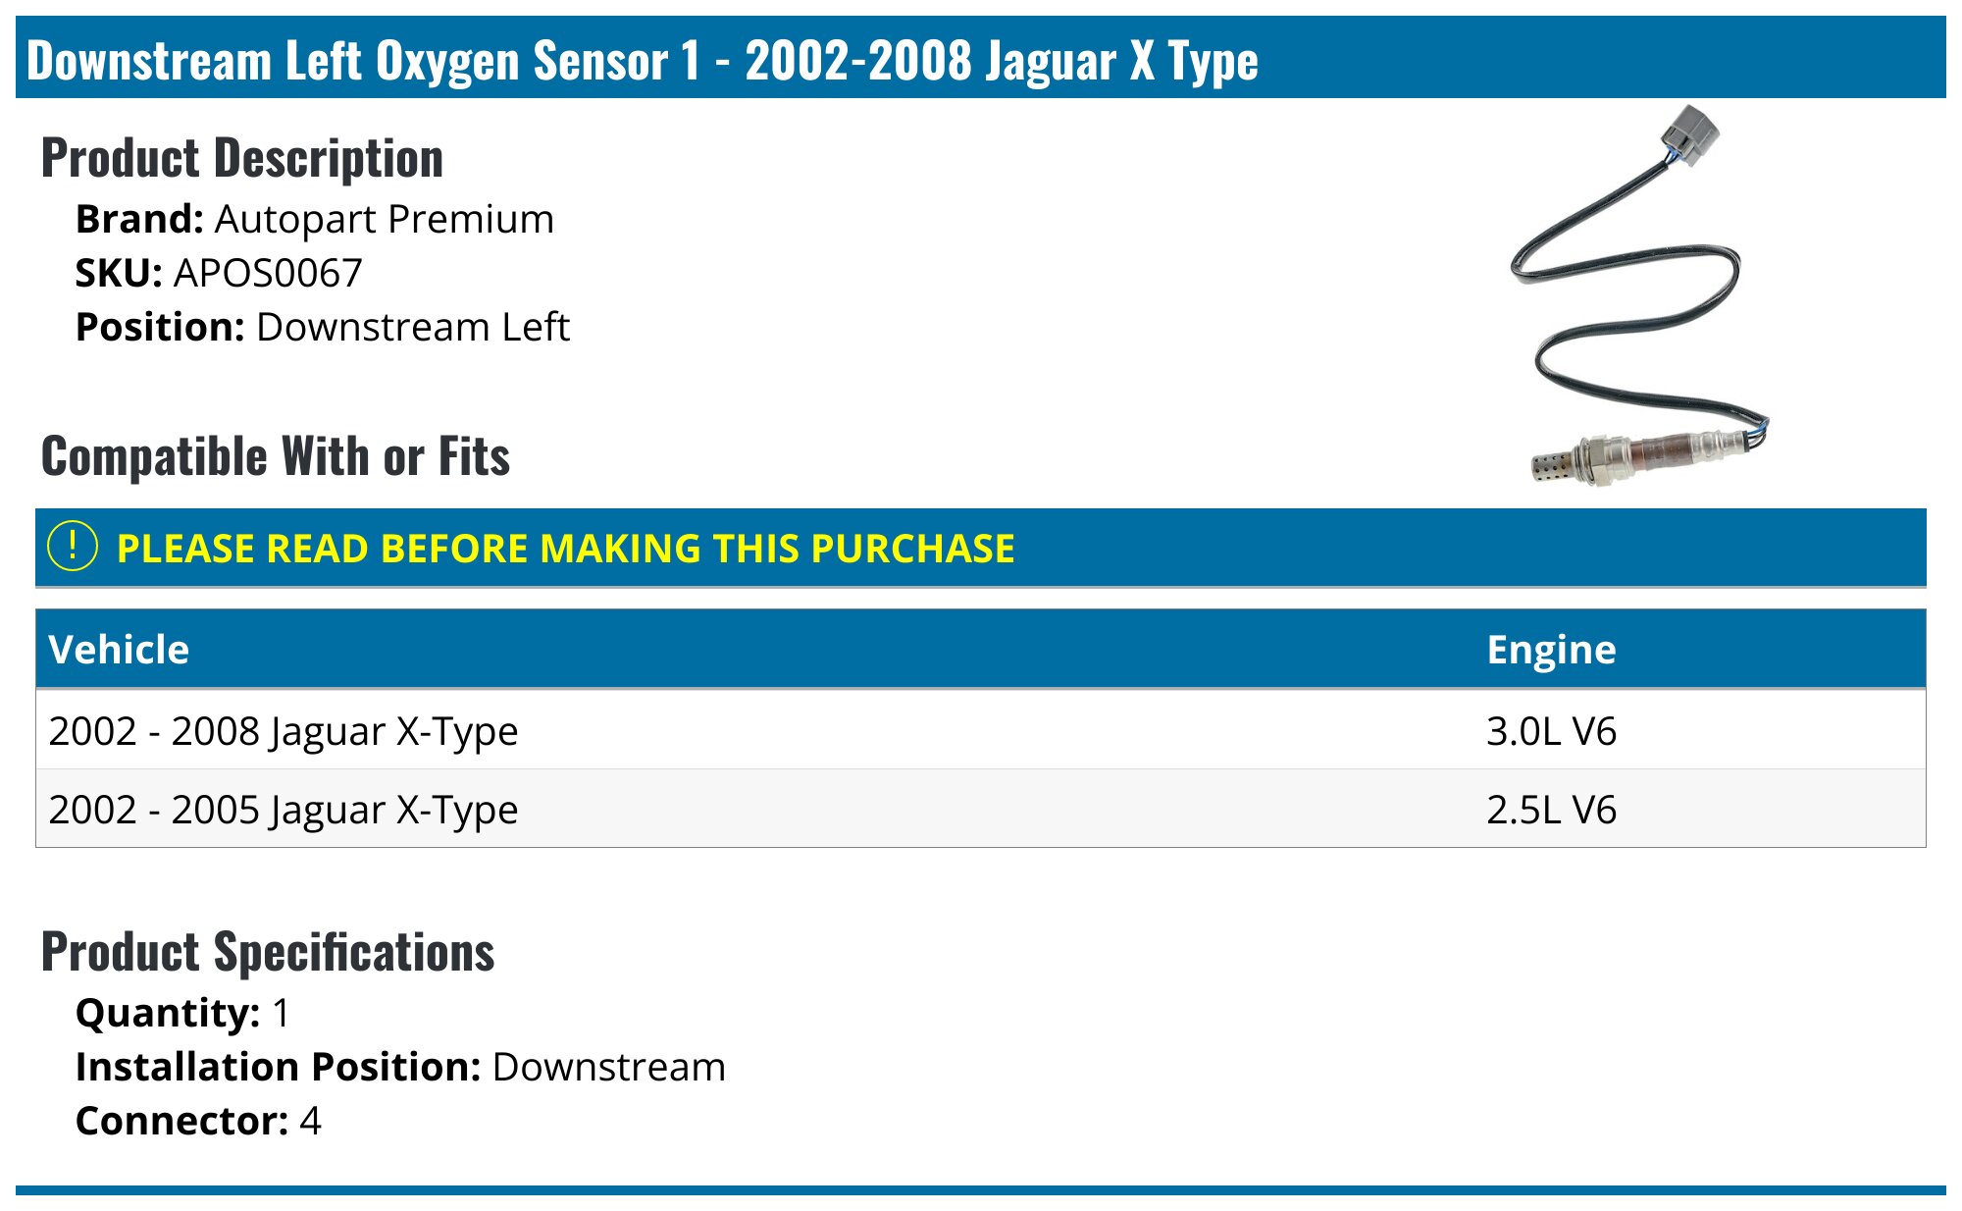Click the Brand Autopart Premium line
The image size is (1962, 1211).
[x=315, y=219]
